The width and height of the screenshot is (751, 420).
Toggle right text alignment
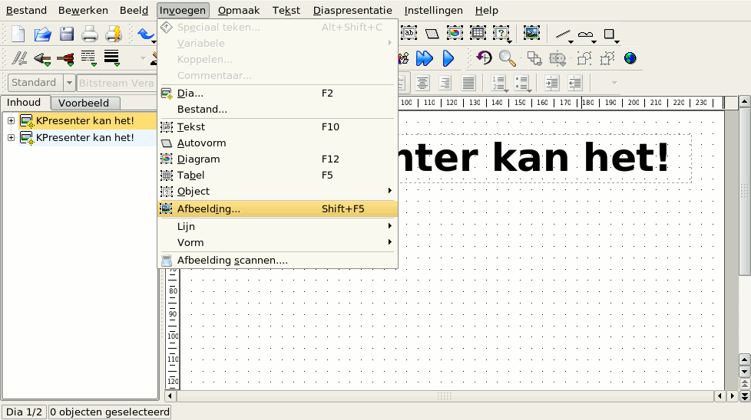pos(445,83)
